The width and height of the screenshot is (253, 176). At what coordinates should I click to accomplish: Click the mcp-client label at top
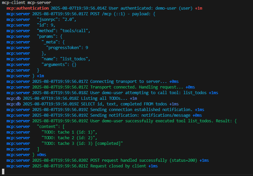coord(14,3)
